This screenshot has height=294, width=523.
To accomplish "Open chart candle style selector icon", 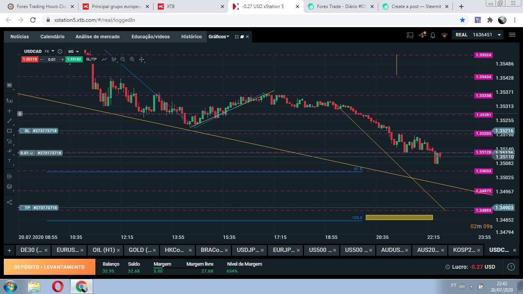I will (114, 59).
